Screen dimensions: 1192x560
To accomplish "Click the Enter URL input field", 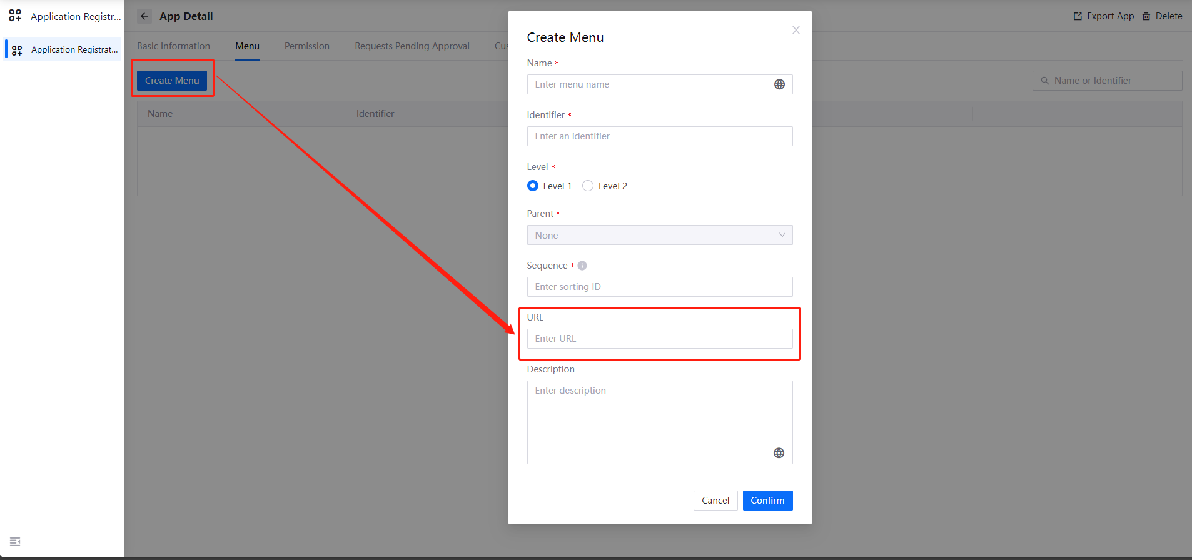I will (659, 339).
